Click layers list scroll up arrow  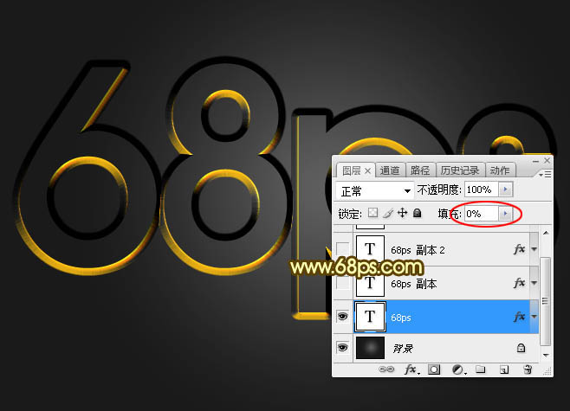(546, 233)
